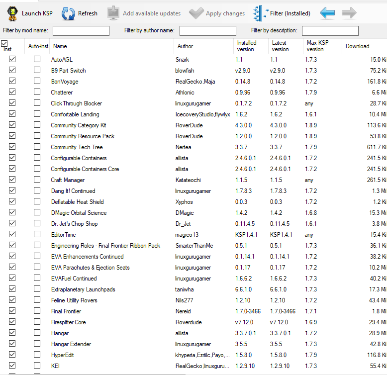
Task: Click the Add available updates icon
Action: (113, 13)
